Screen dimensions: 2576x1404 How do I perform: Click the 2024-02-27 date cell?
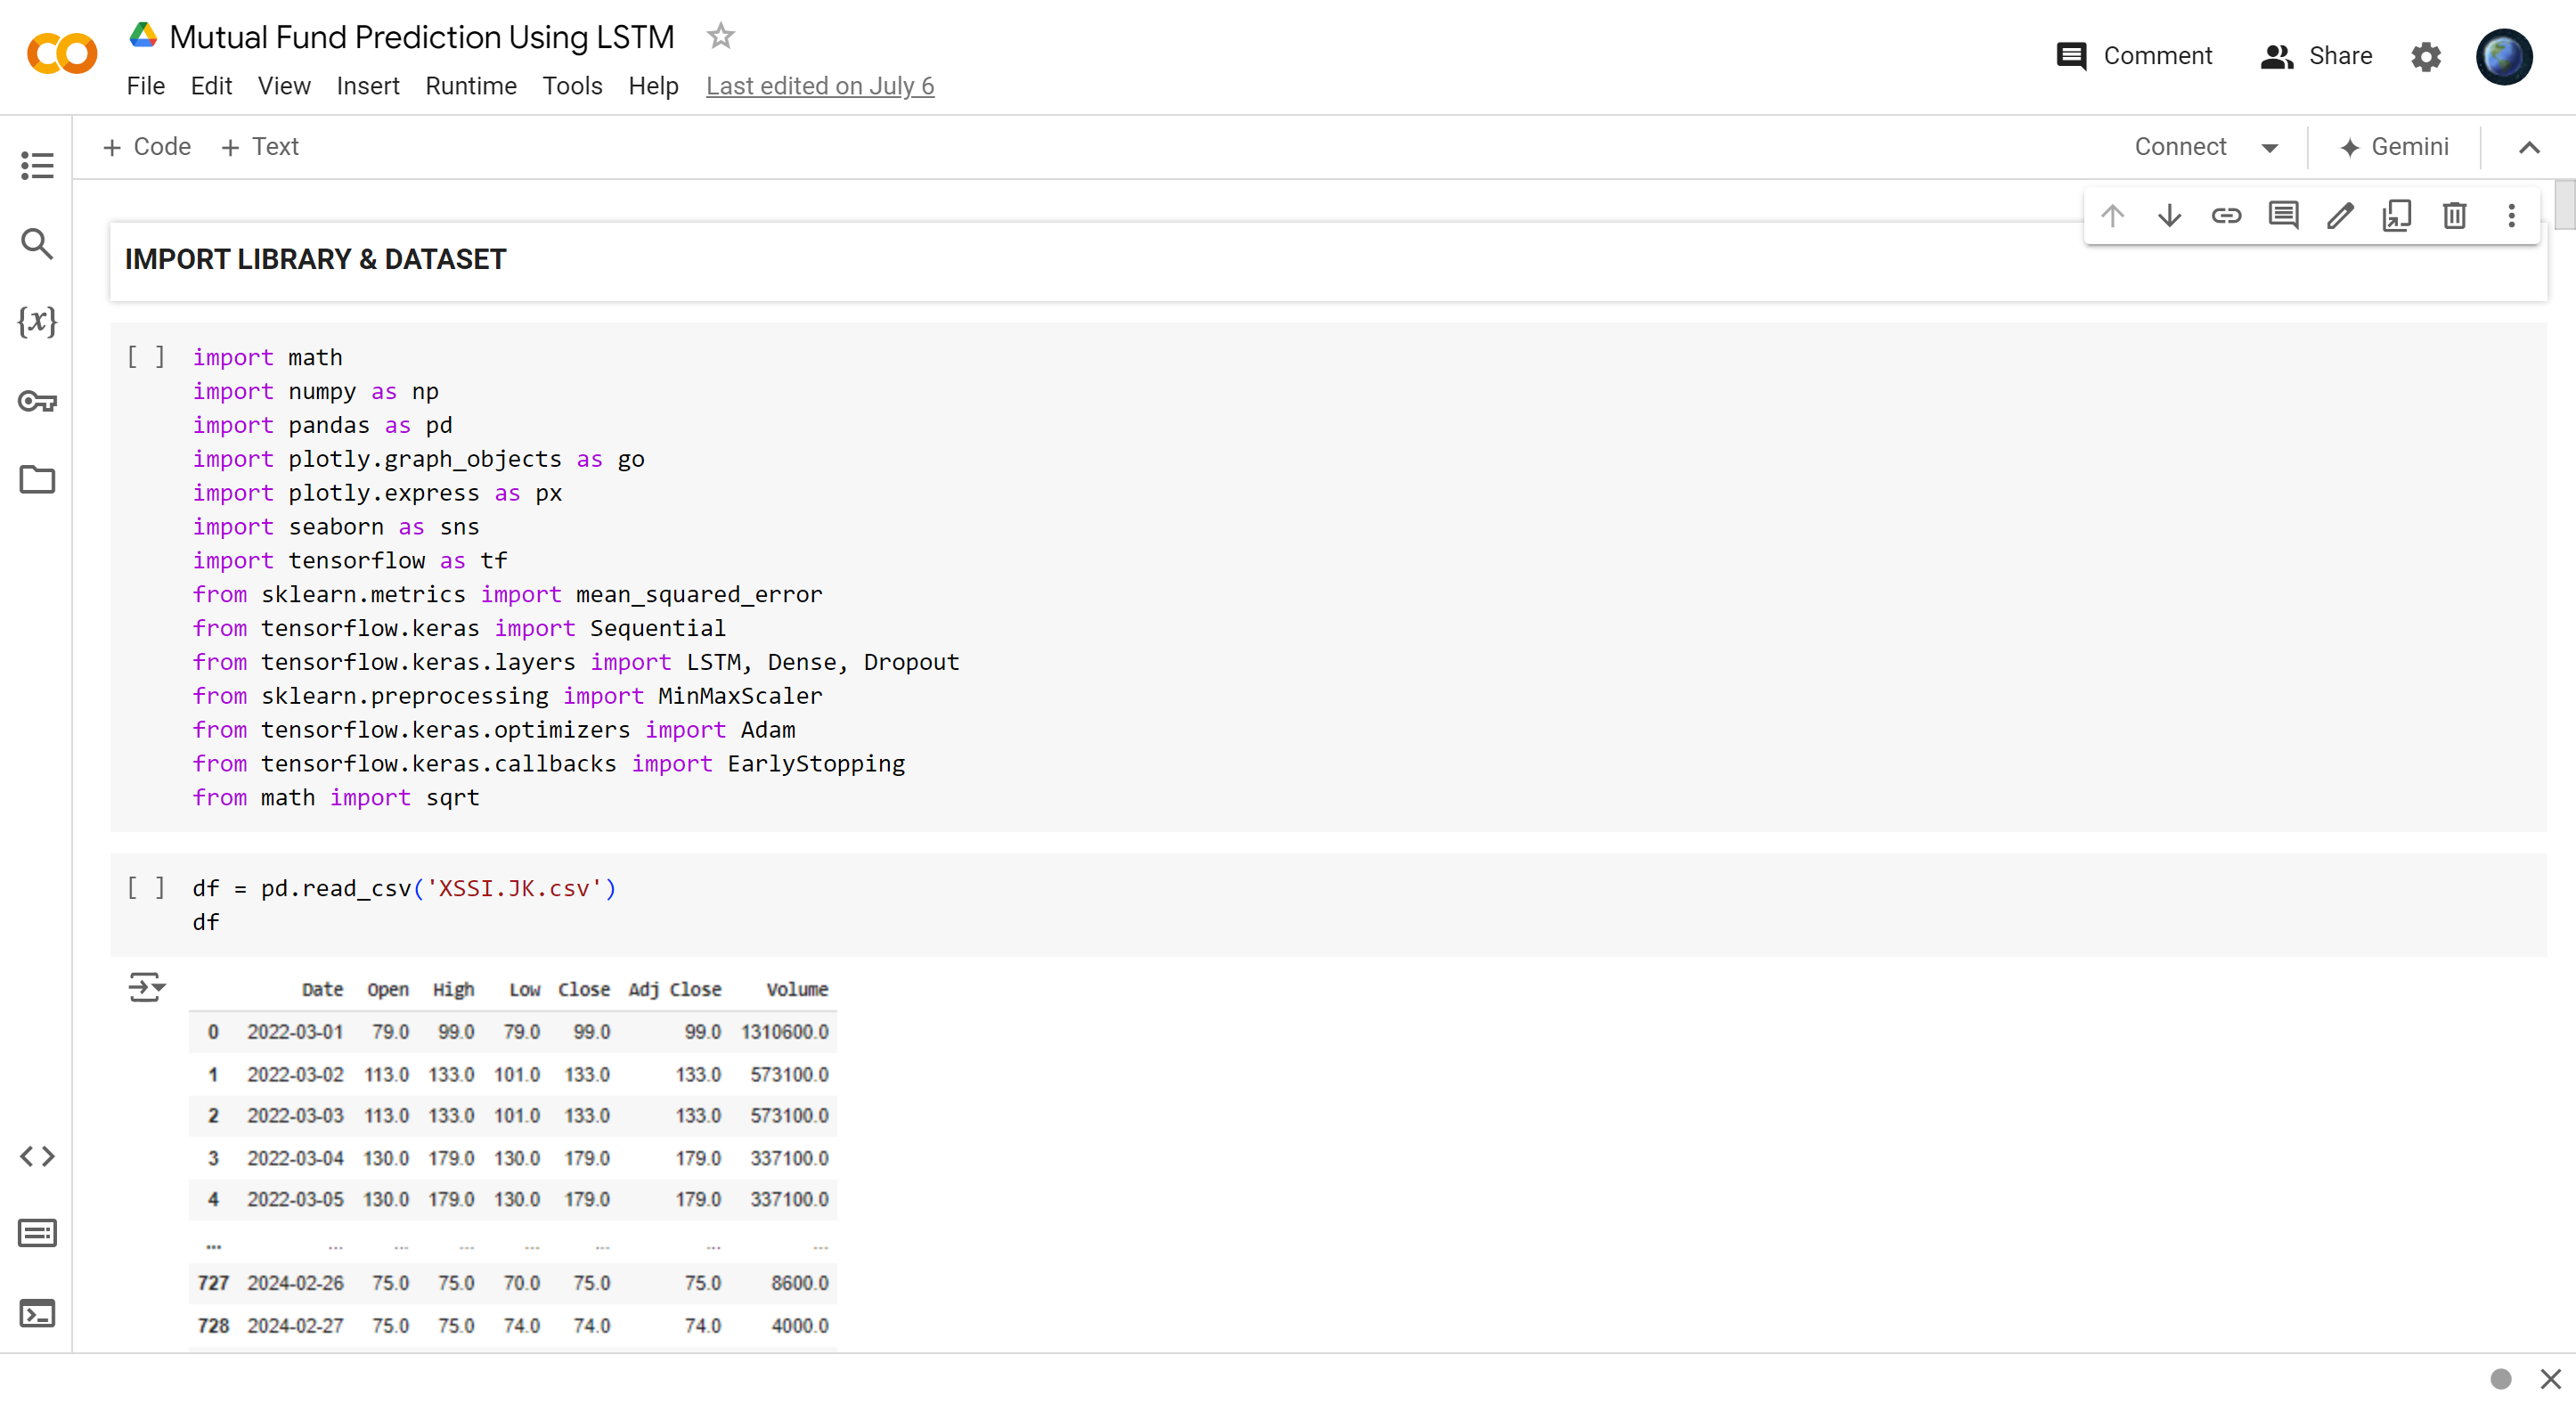[295, 1326]
